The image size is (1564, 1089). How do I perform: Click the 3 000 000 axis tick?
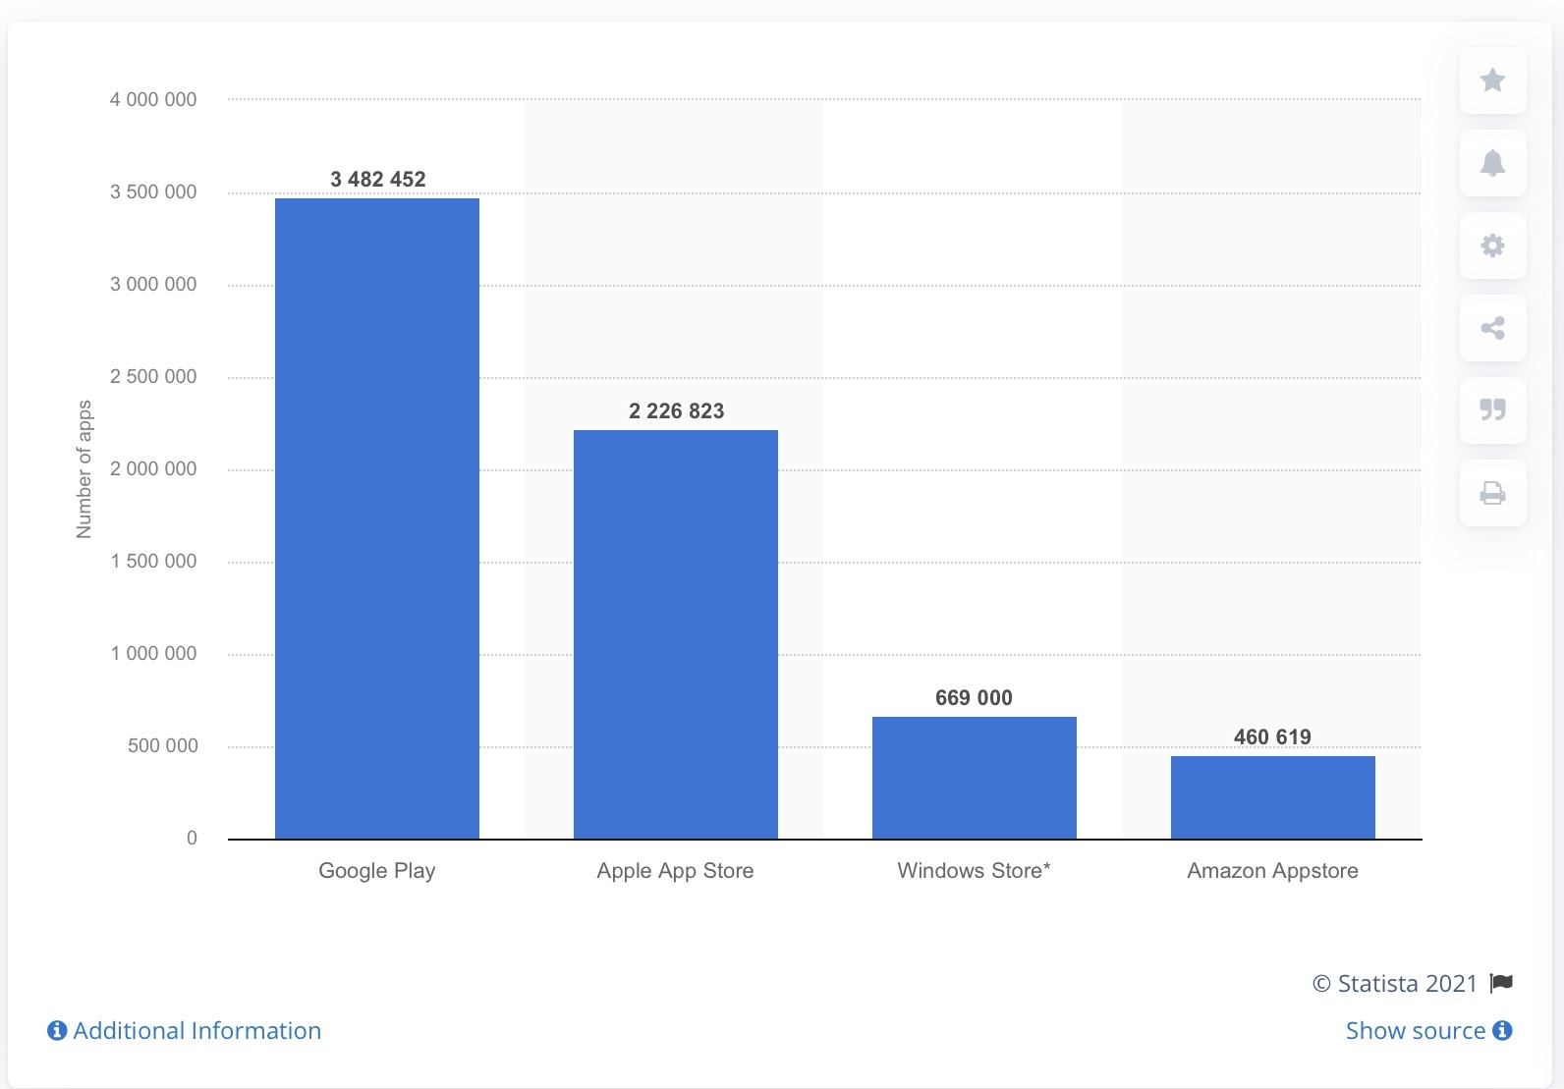coord(153,284)
